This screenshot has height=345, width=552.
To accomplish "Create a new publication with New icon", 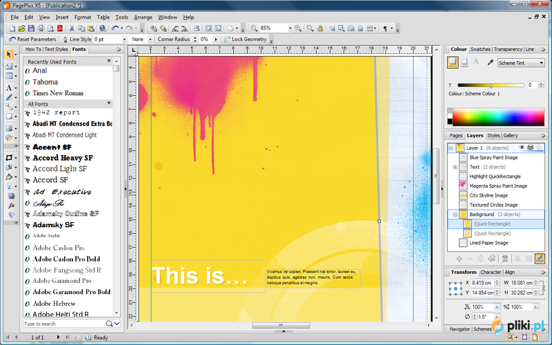I will [12, 28].
